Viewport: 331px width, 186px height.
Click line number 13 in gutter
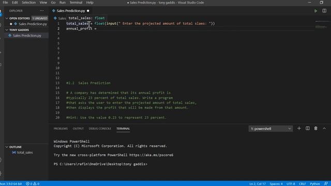(57, 83)
